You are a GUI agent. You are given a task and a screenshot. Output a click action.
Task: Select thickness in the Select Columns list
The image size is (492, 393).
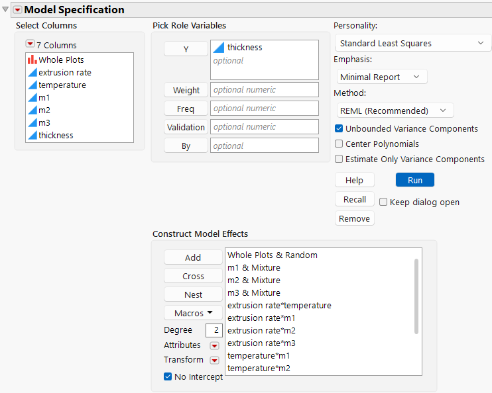point(56,135)
